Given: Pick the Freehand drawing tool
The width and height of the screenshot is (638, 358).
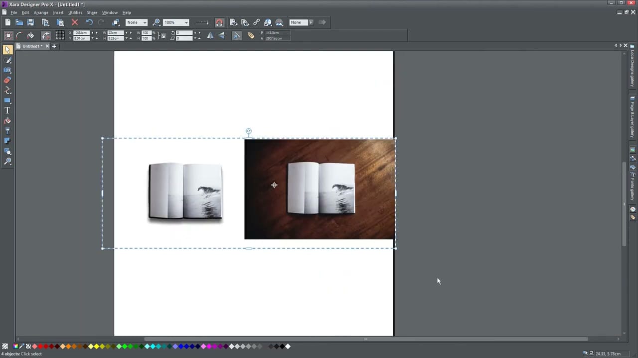Looking at the screenshot, I should click(7, 61).
